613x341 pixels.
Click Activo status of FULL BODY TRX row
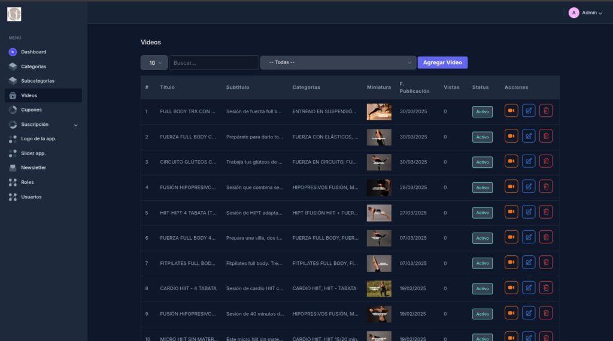tap(482, 111)
